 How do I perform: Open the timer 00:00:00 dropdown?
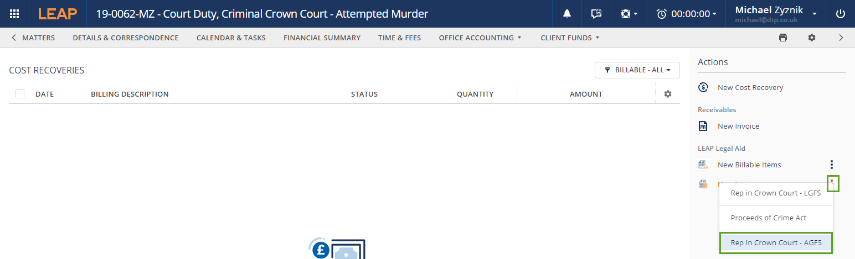(686, 14)
